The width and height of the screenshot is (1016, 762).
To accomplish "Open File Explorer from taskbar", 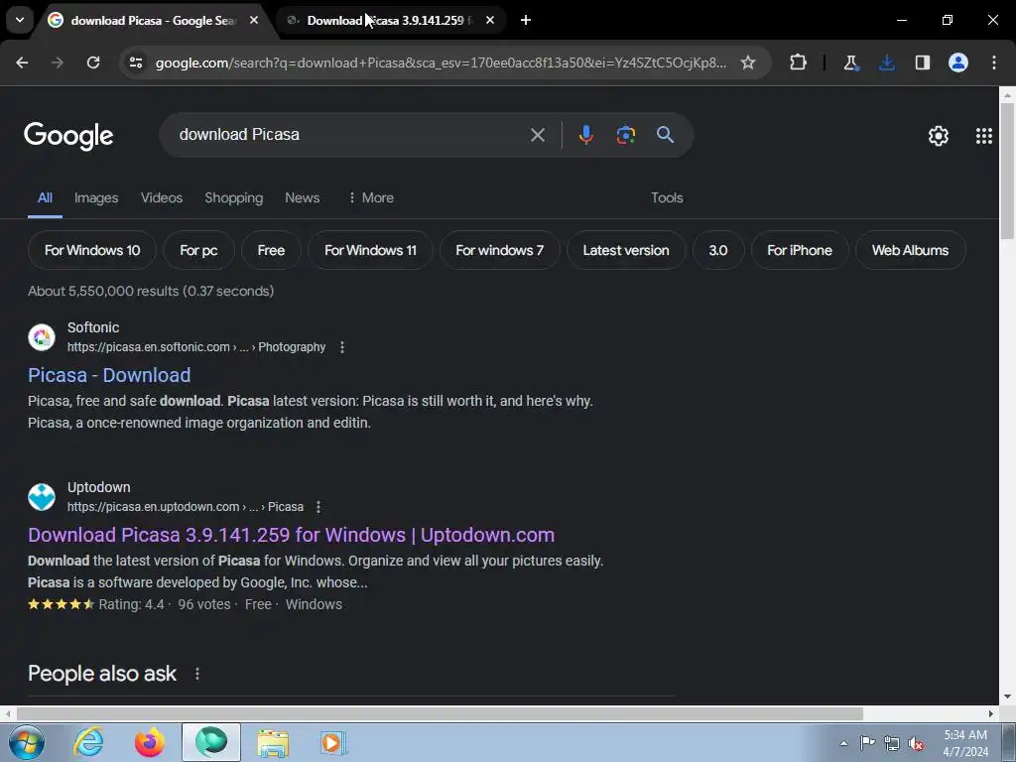I will point(273,742).
